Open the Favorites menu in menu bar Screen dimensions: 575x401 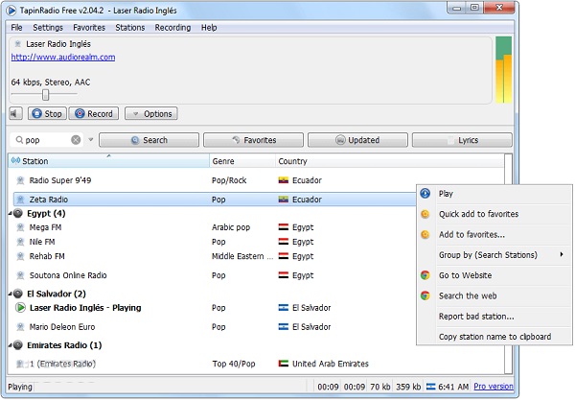pyautogui.click(x=89, y=28)
